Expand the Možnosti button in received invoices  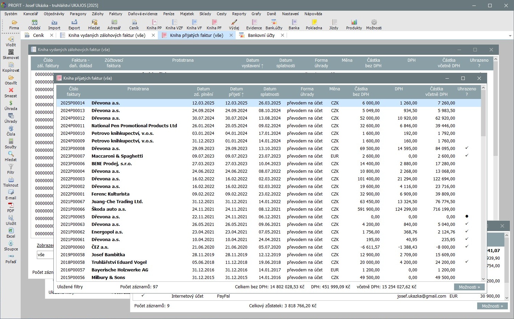(469, 287)
